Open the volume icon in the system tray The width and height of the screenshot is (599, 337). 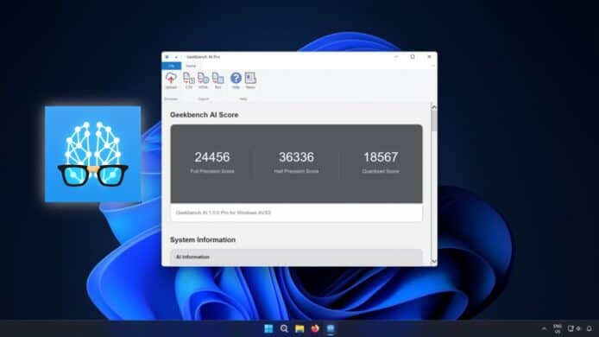578,328
